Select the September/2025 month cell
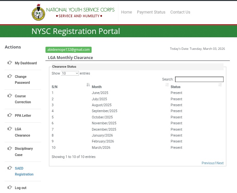Viewport: 237px width, 193px height. click(104, 111)
